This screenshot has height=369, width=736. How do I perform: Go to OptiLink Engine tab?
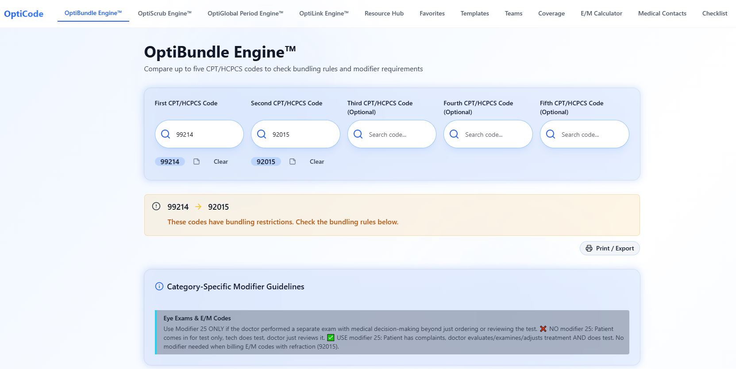pos(324,13)
